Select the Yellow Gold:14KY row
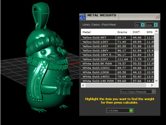Screen dimensions: 166x125 (118, 46)
